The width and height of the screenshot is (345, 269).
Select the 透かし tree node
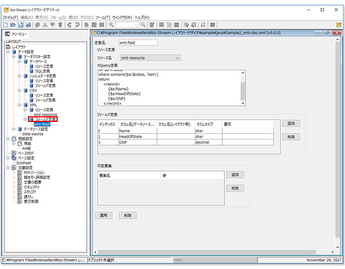(x=29, y=197)
